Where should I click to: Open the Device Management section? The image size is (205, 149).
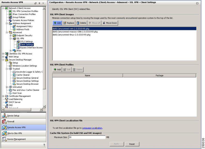(24, 139)
